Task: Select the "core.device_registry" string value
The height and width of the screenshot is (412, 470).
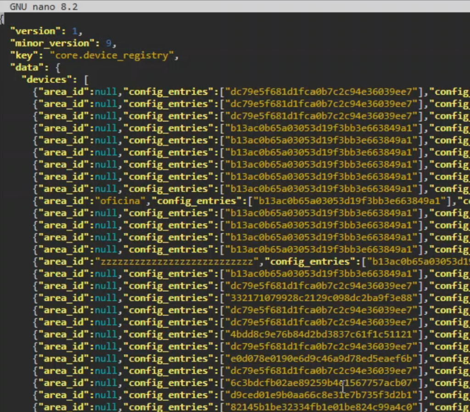Action: coord(112,56)
